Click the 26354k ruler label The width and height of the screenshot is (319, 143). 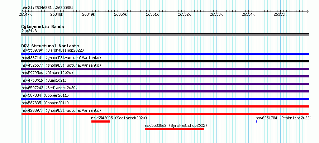click(x=248, y=14)
